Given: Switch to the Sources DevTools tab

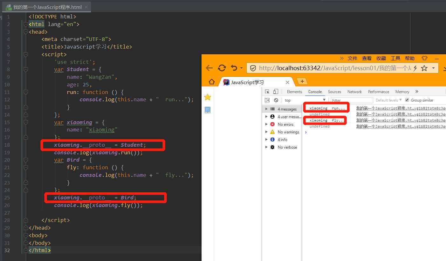Looking at the screenshot, I should tap(334, 91).
